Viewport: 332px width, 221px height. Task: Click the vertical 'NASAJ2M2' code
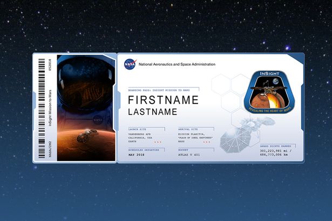tap(50, 149)
